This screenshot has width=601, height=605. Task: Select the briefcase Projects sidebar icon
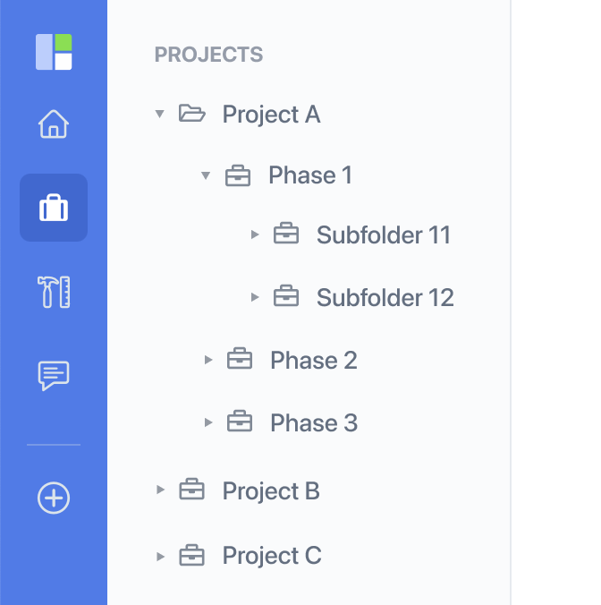pyautogui.click(x=54, y=208)
